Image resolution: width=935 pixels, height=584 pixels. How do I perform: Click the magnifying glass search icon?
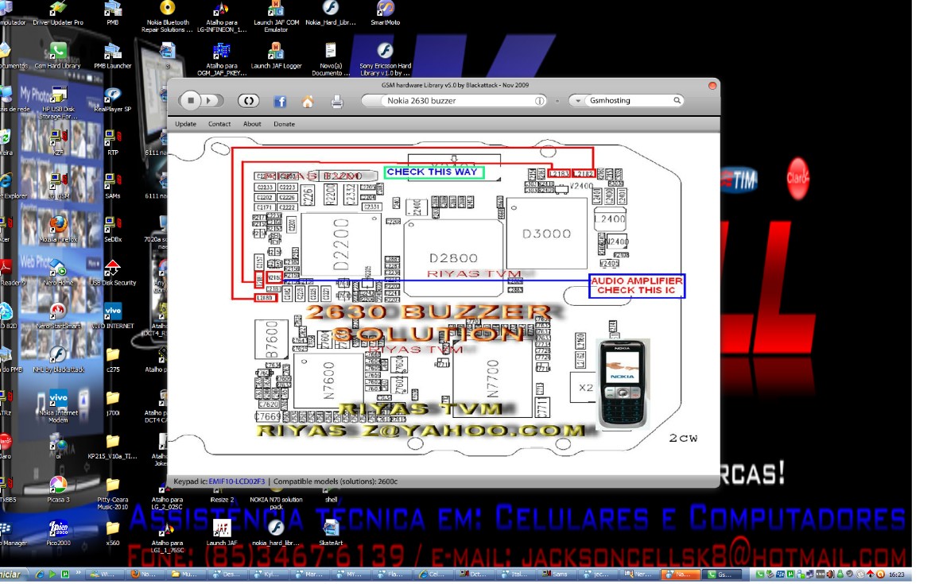pos(677,101)
